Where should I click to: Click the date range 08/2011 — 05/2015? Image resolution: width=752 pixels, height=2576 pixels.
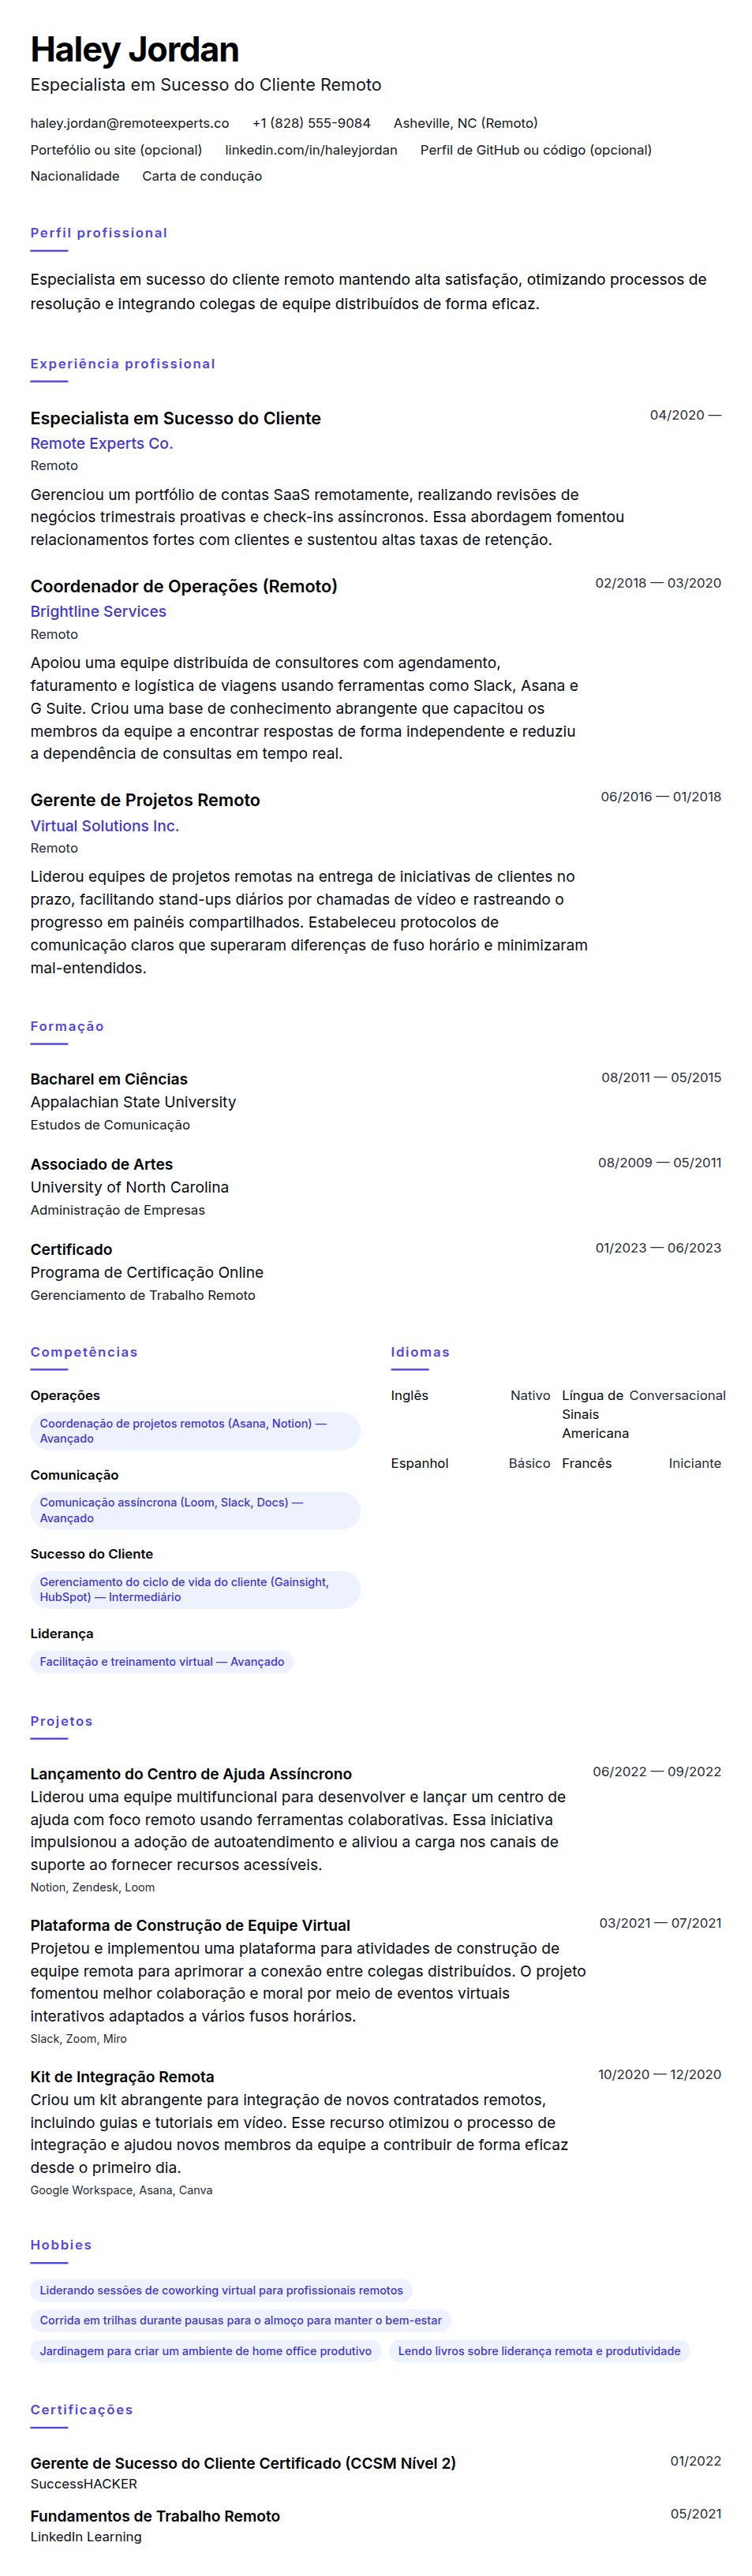pos(661,1077)
